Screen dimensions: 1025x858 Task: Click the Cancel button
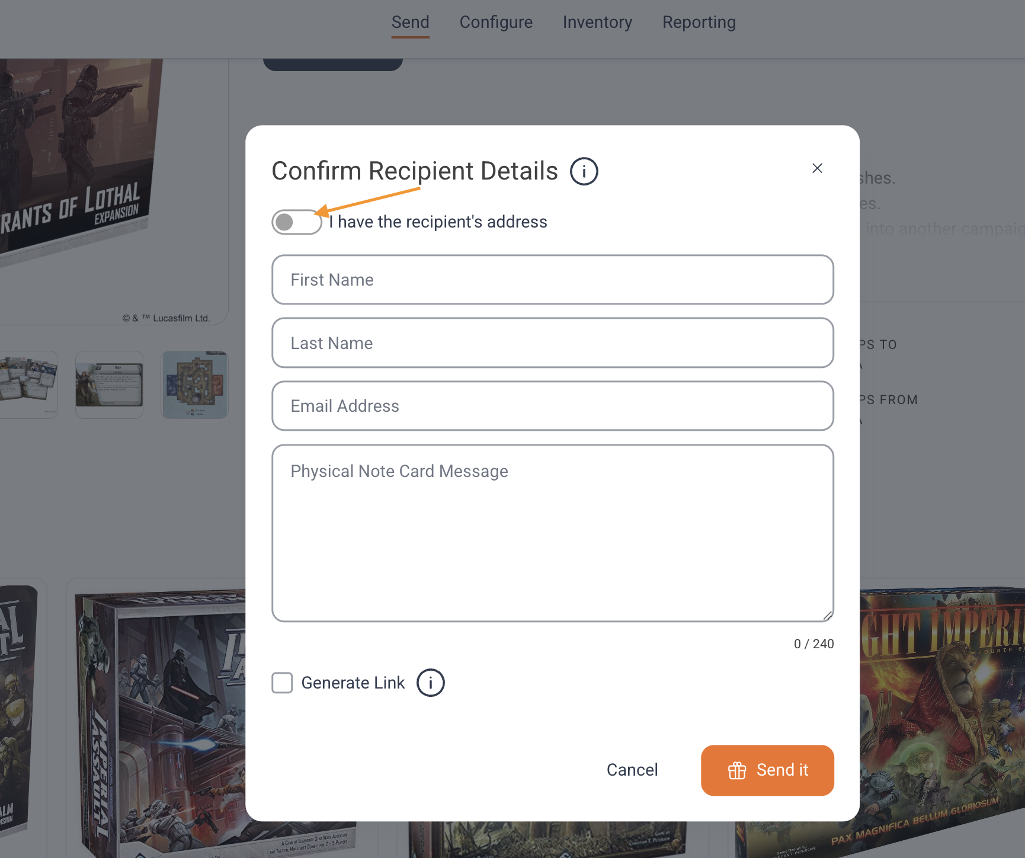[x=632, y=770]
